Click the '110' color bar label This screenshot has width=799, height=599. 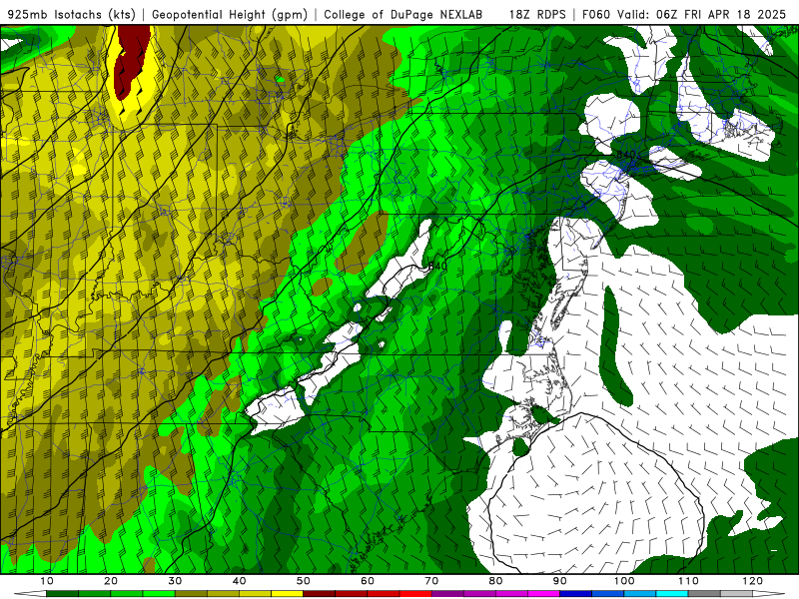688,581
